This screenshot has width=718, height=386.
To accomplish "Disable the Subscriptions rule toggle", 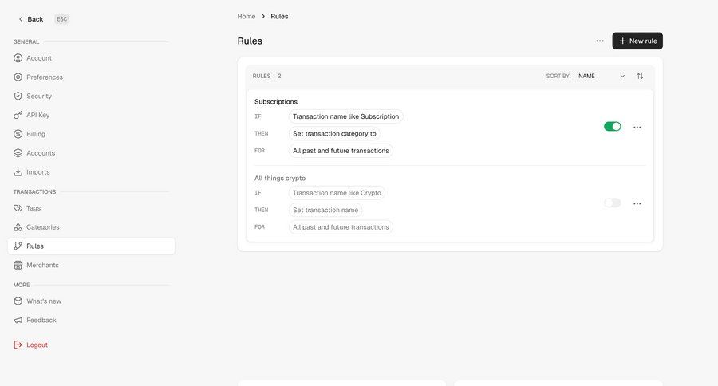I will click(x=612, y=126).
